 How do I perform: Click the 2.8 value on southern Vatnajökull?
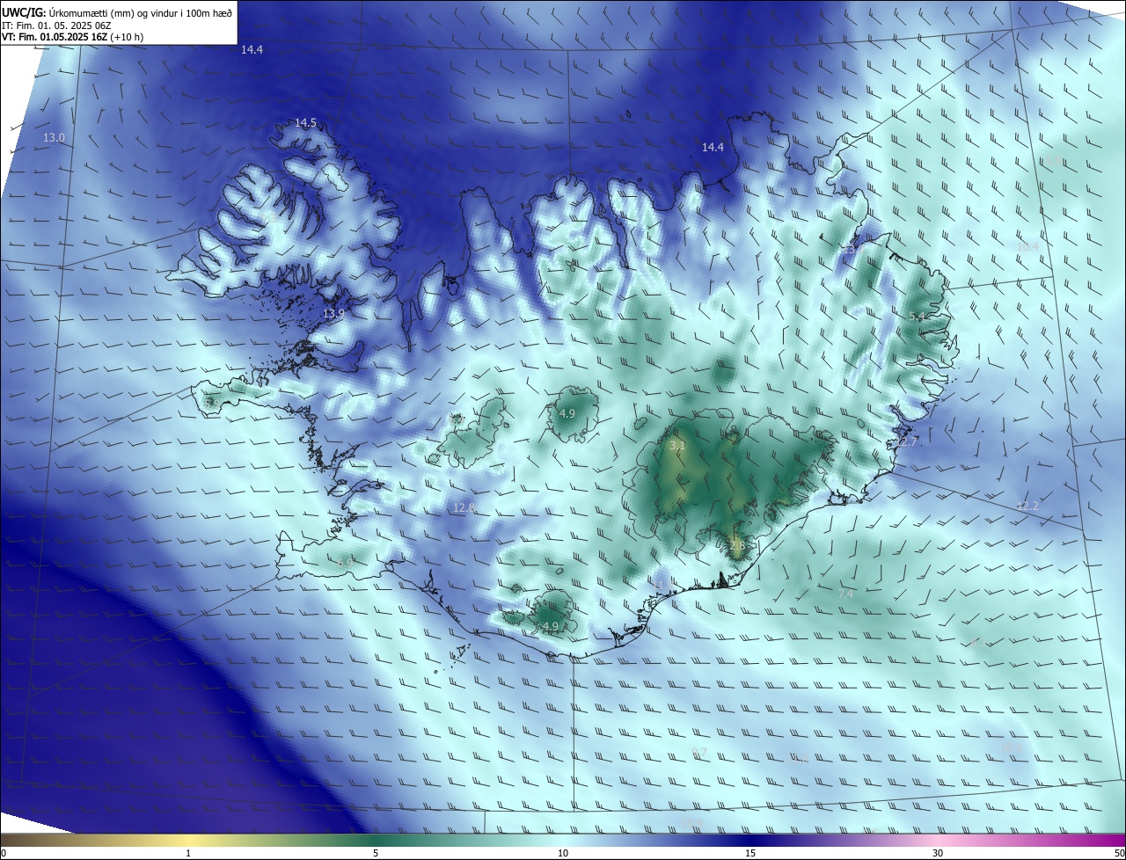[737, 546]
